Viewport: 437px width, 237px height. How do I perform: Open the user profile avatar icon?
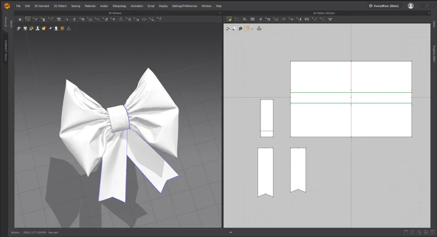click(410, 6)
